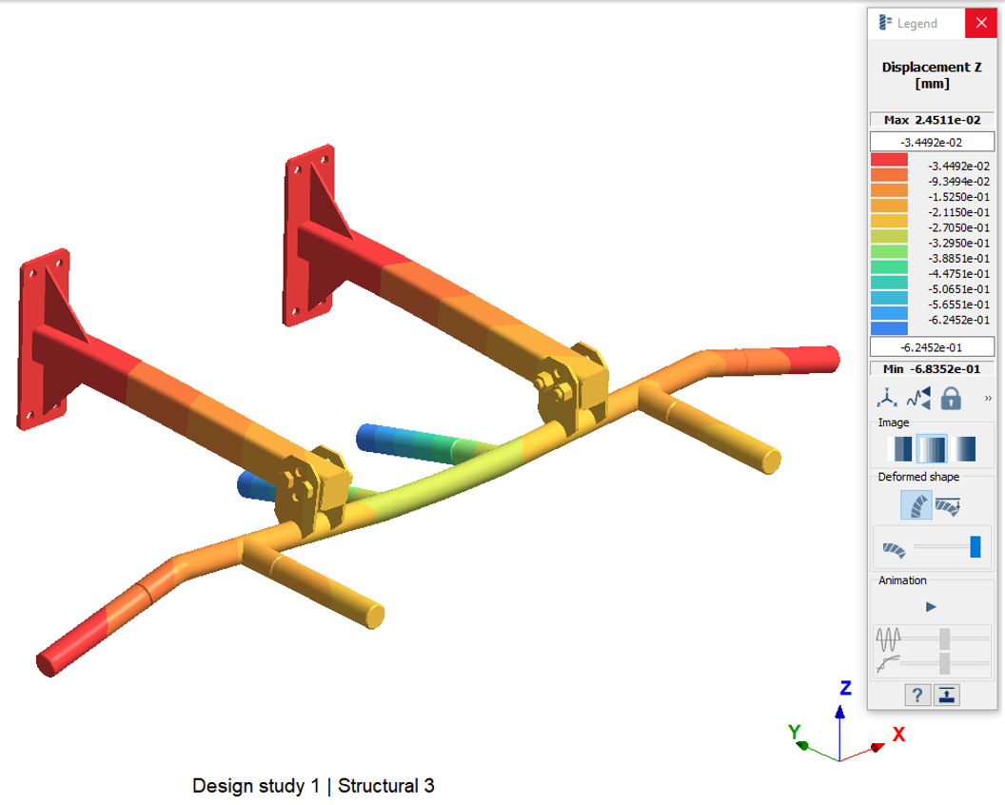Click the red color swatch in legend
The image size is (1005, 805).
889,162
